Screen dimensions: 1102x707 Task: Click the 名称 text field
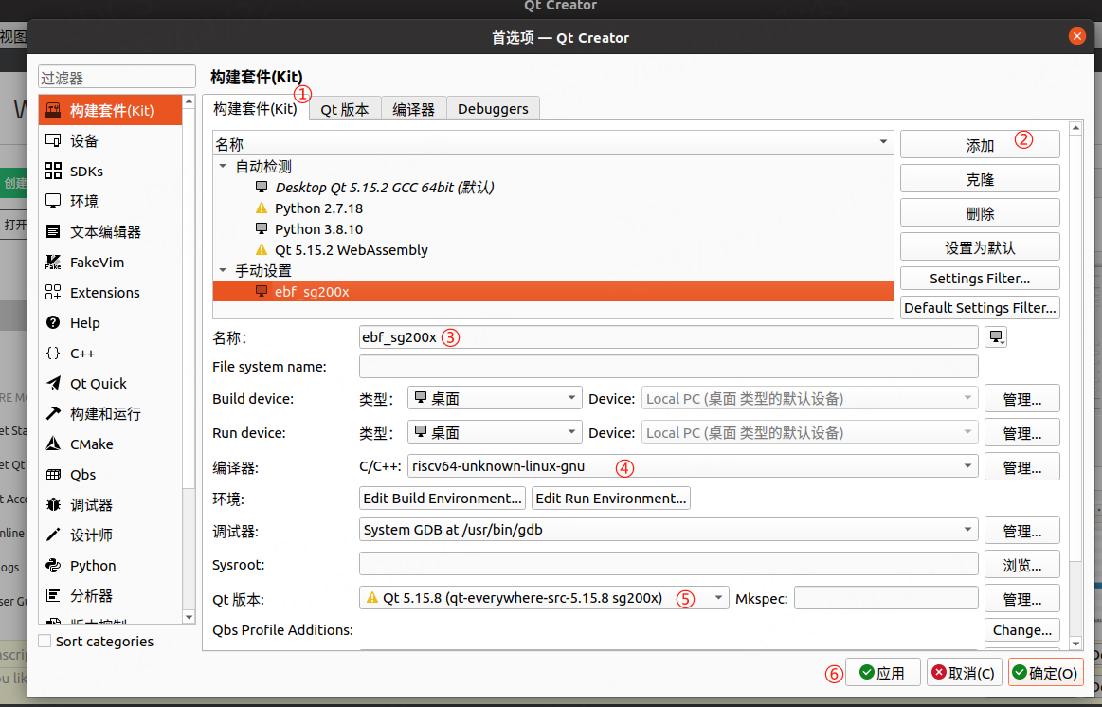(668, 337)
